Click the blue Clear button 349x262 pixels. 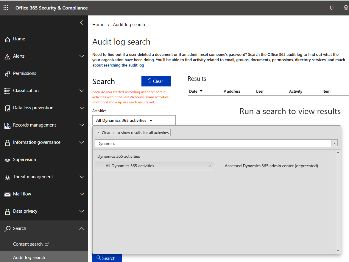coord(156,81)
